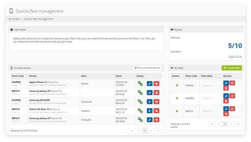Viewport: 251px width, 142px height.
Task: Go to previous page of included devices
Action: pyautogui.click(x=139, y=131)
